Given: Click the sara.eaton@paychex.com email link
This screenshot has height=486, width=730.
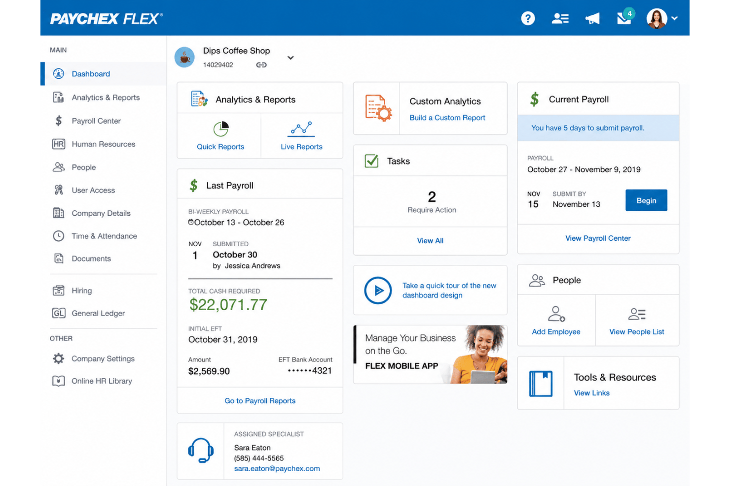Looking at the screenshot, I should (x=277, y=469).
